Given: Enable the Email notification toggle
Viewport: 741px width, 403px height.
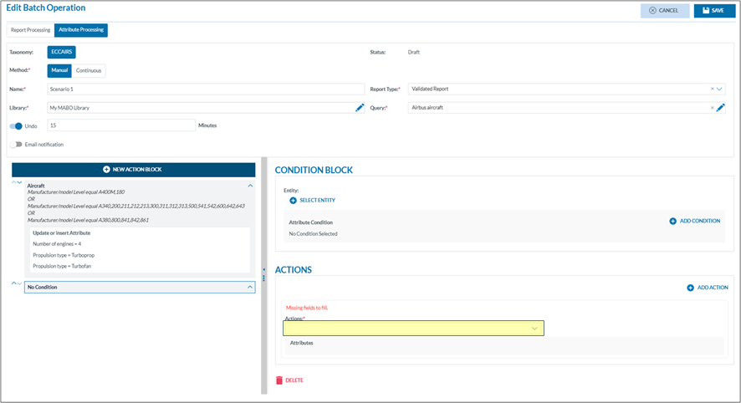Looking at the screenshot, I should [x=16, y=145].
